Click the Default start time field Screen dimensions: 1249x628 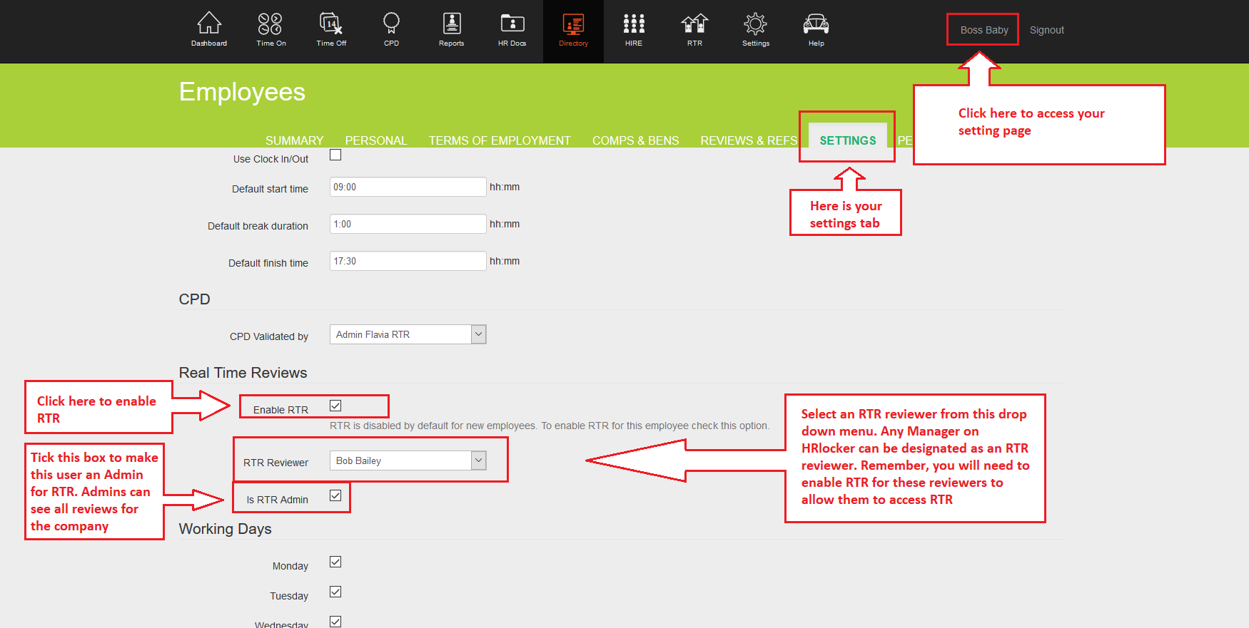pos(408,187)
